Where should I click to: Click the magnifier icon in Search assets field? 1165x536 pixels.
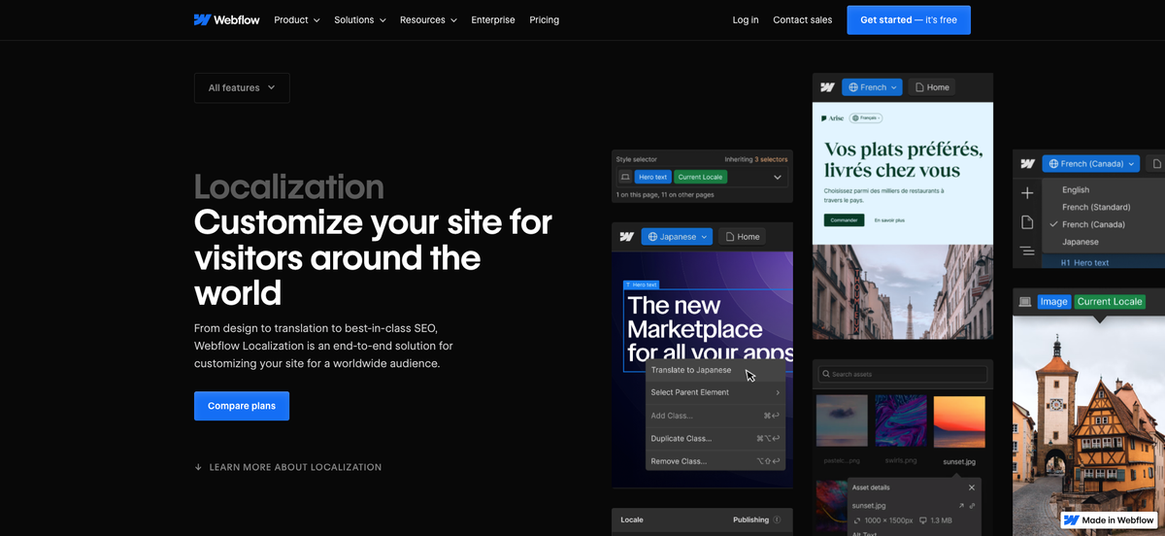(x=825, y=375)
